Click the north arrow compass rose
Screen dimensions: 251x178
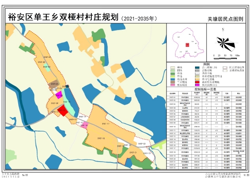(x=226, y=43)
